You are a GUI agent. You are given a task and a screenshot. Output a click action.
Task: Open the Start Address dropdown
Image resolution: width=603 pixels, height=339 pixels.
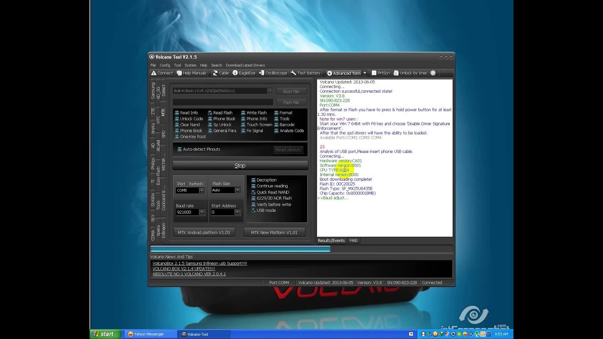coord(237,212)
